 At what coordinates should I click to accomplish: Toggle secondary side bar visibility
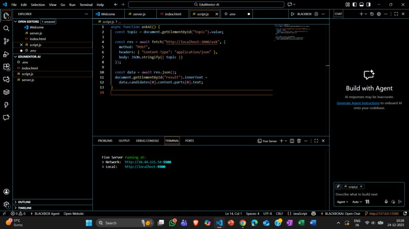[x=368, y=5]
